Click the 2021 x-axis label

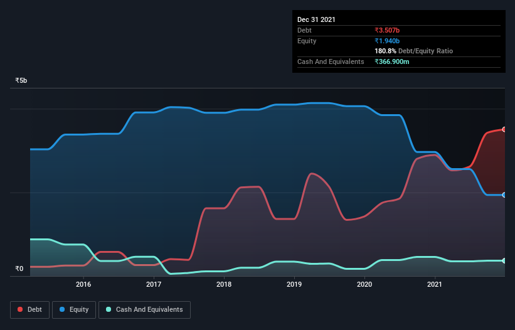(435, 284)
